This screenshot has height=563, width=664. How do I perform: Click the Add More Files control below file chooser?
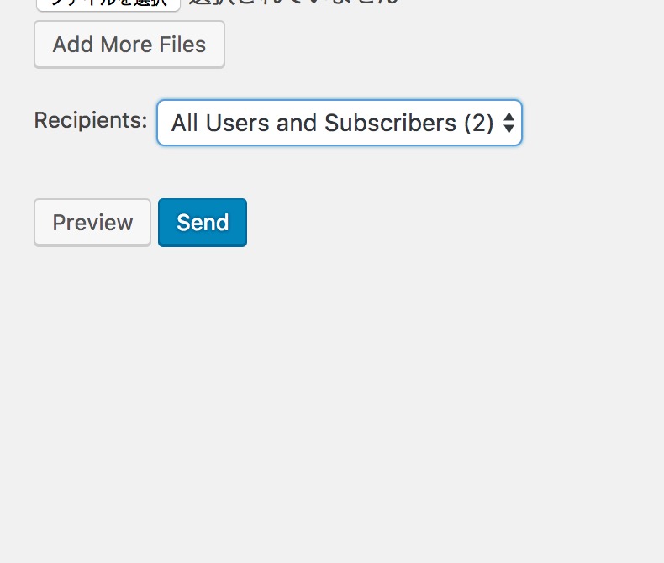129,45
